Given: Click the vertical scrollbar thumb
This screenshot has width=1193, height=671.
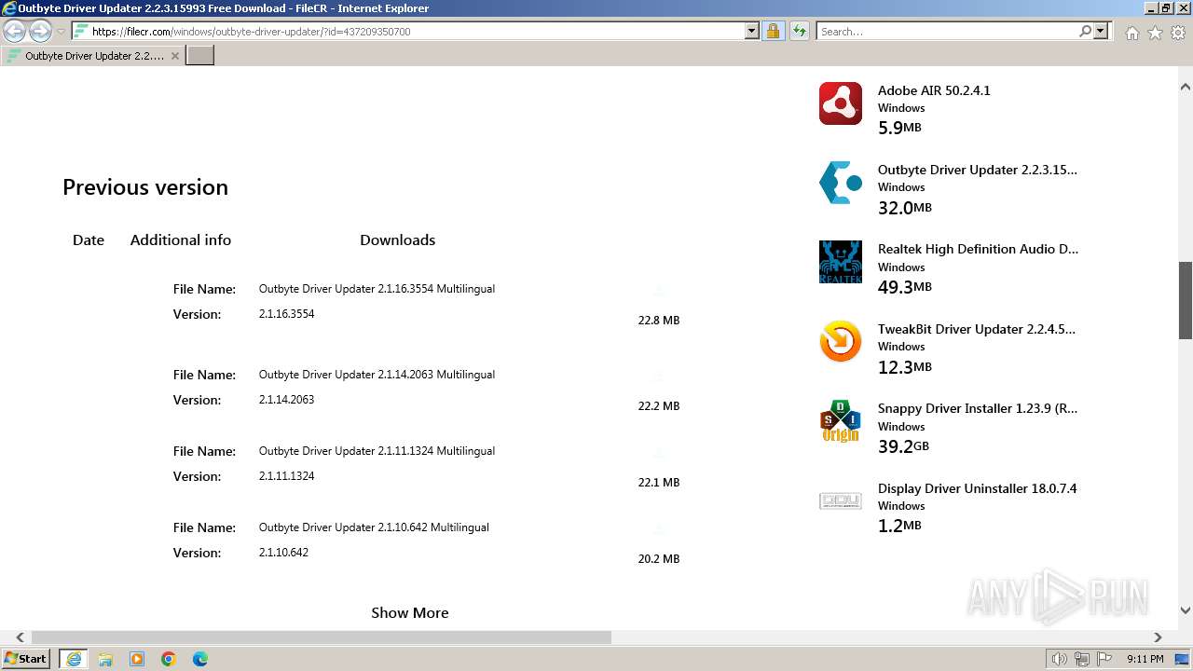Looking at the screenshot, I should 1186,300.
